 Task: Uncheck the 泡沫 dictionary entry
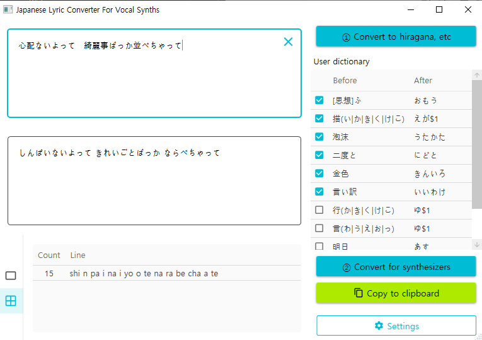(x=319, y=137)
